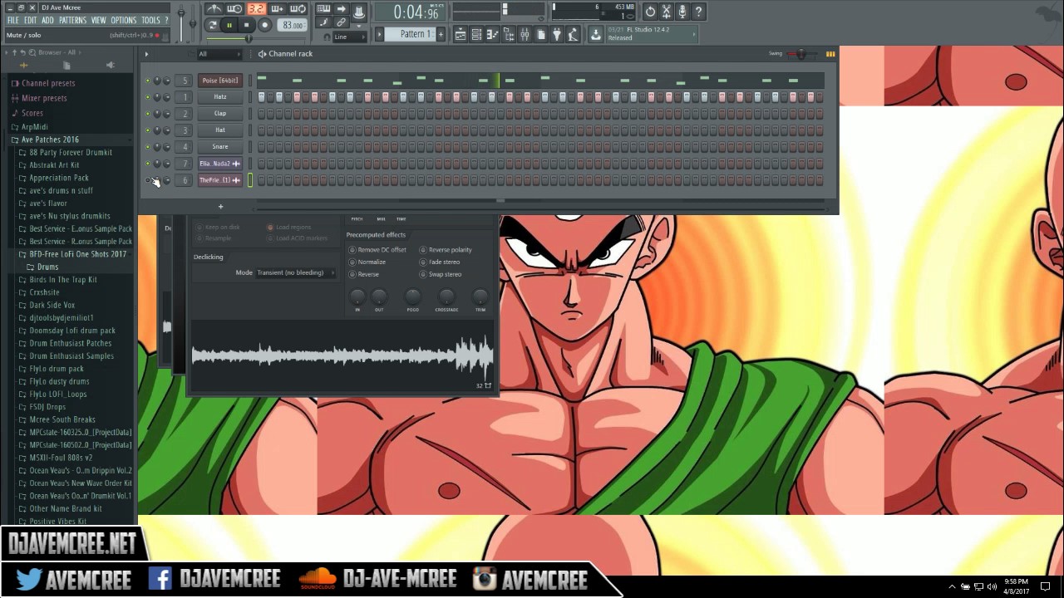
Task: Click the metronome icon
Action: point(214,9)
